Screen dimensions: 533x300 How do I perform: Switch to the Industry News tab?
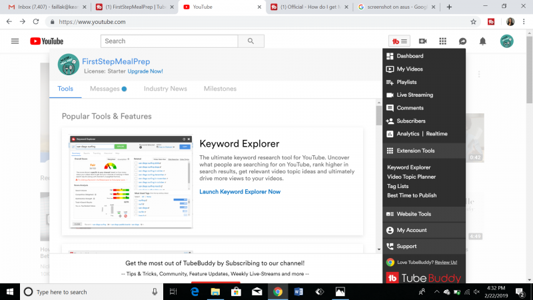[165, 89]
